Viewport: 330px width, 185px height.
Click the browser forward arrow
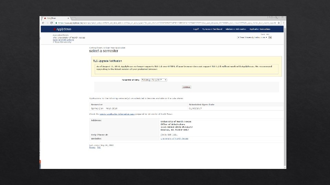[x=47, y=23]
